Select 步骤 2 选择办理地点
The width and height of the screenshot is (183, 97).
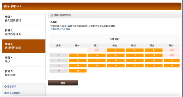click(x=24, y=33)
